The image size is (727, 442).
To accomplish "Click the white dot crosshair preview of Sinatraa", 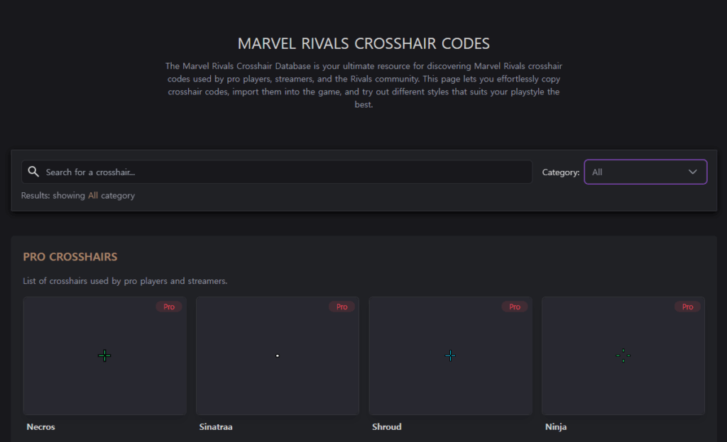I will coord(278,356).
